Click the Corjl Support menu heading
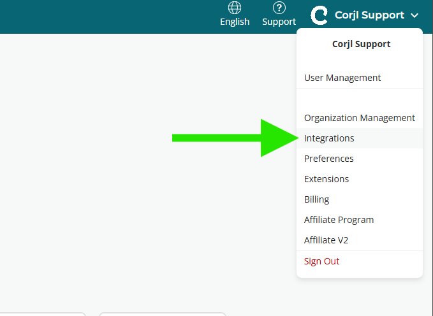The width and height of the screenshot is (433, 316). pos(361,44)
